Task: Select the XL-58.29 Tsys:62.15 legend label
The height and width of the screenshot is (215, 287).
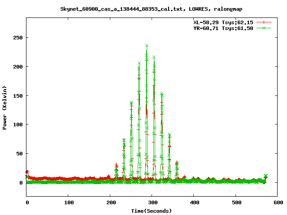Action: click(223, 22)
